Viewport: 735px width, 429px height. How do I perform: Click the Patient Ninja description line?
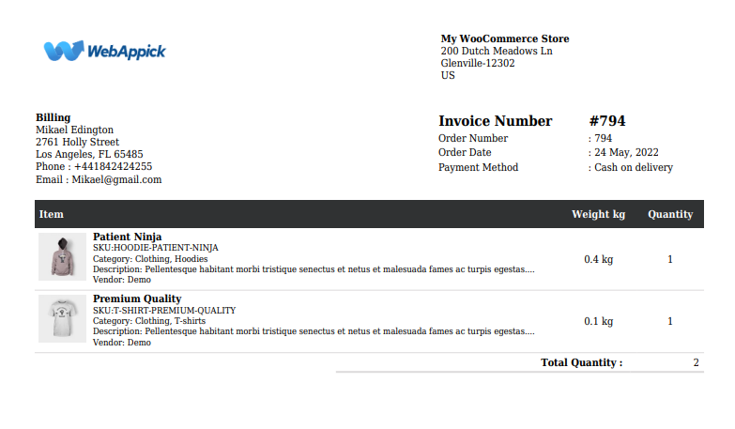[314, 269]
